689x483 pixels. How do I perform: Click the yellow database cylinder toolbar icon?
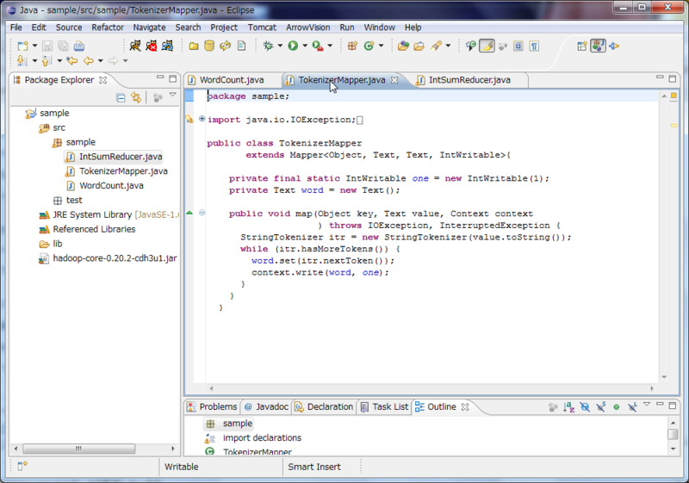[209, 46]
